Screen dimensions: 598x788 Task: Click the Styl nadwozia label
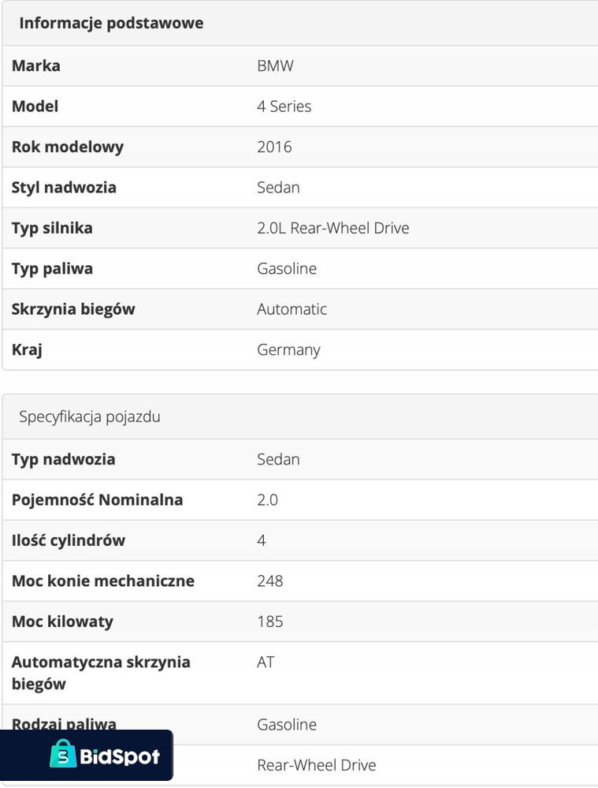(64, 187)
